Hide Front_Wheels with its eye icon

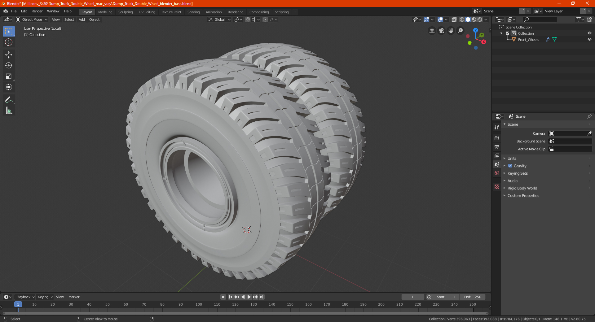[589, 40]
